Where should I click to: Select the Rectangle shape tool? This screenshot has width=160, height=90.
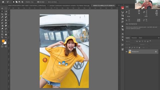click(x=2, y=34)
